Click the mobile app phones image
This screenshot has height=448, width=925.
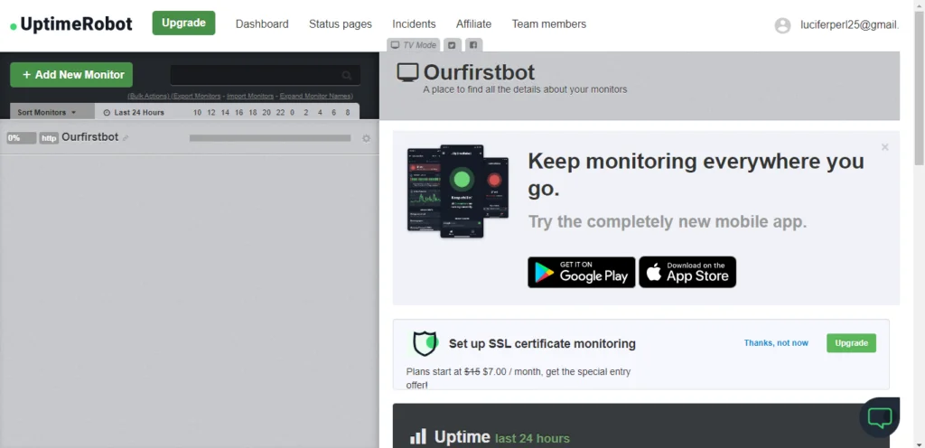click(457, 191)
